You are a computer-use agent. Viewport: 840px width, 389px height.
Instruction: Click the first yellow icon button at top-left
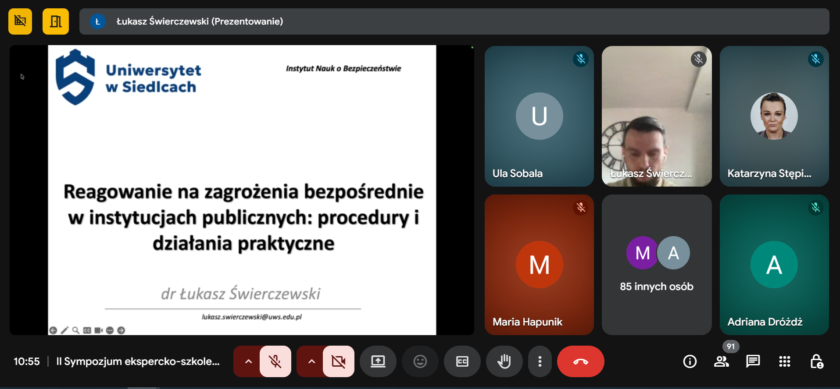(20, 21)
